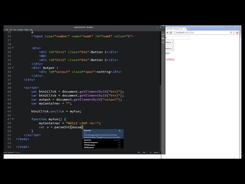This screenshot has height=184, width=245.
Task: Toggle INS insert mode in status bar
Action: pyautogui.click(x=139, y=153)
